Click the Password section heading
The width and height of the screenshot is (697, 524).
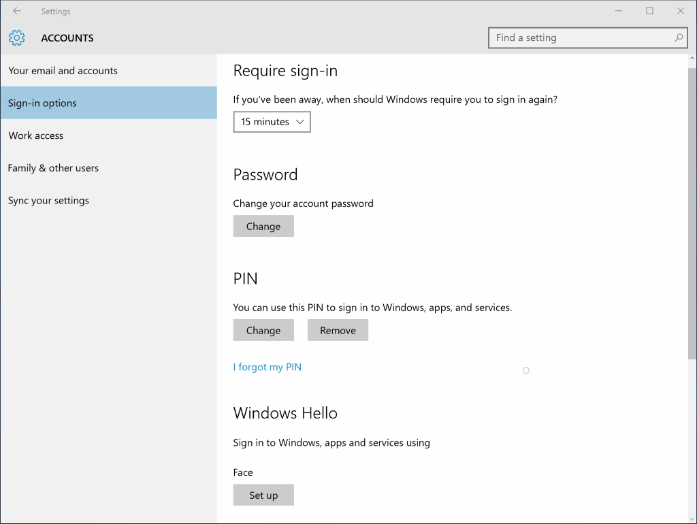(x=265, y=175)
